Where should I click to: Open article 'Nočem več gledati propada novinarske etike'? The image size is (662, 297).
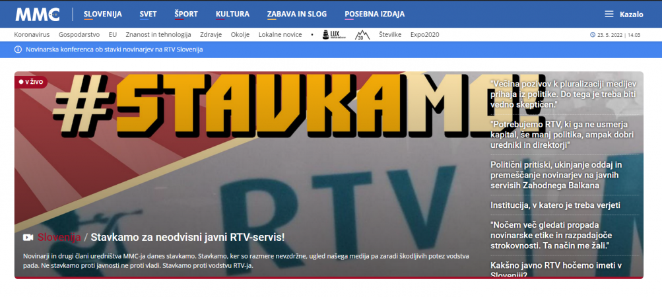[x=551, y=236]
